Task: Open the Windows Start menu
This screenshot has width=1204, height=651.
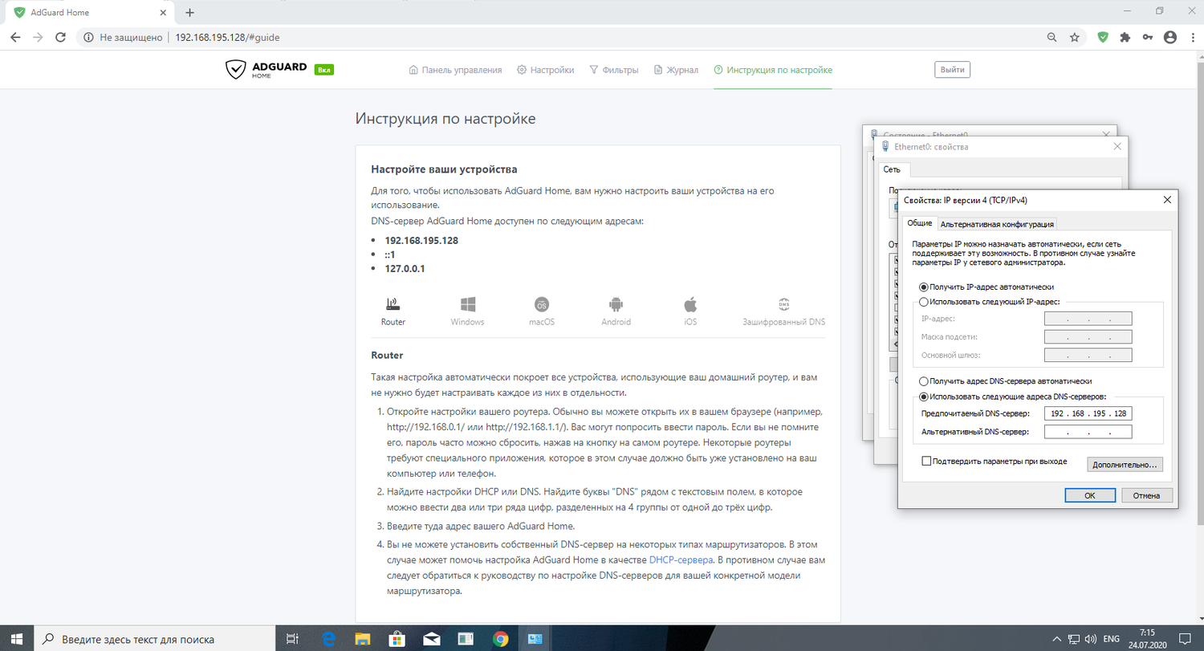Action: [x=16, y=639]
